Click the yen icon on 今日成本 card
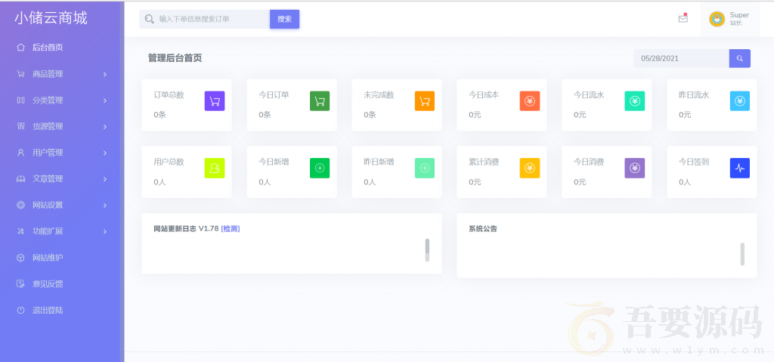The width and height of the screenshot is (774, 362). click(x=530, y=101)
